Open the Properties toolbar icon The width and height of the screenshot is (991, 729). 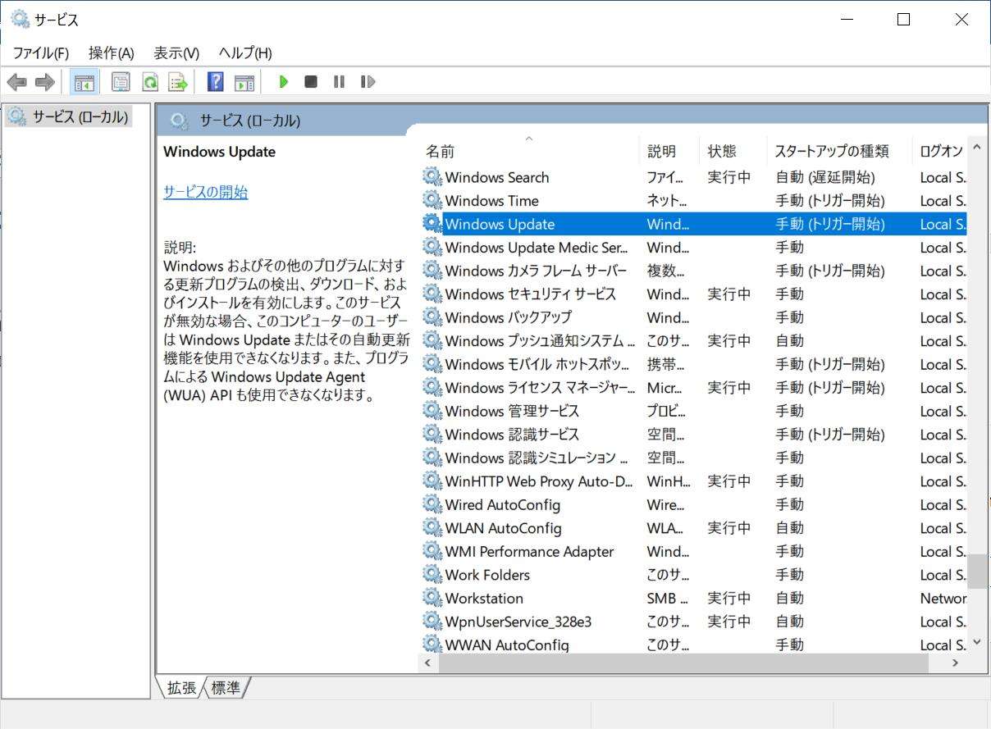point(121,82)
